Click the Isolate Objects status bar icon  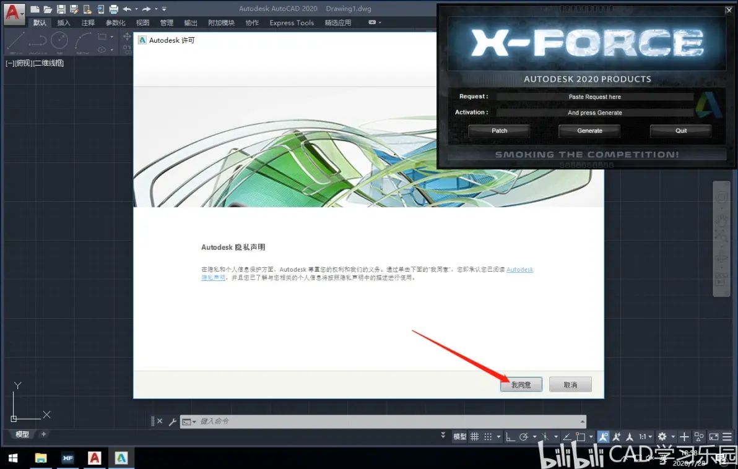[699, 437]
